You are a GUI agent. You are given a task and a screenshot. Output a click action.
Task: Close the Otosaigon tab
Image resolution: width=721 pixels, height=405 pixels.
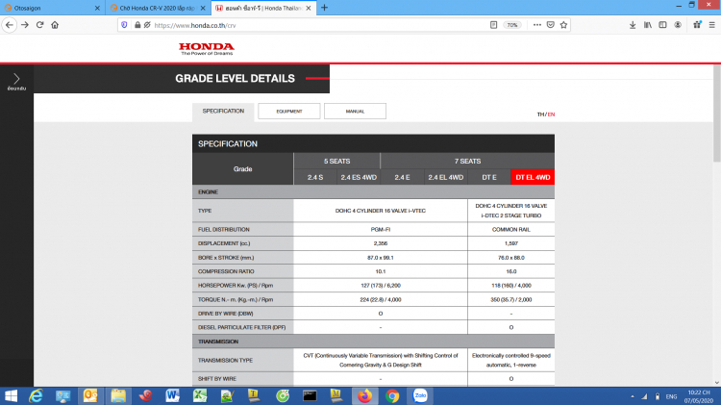coord(97,8)
